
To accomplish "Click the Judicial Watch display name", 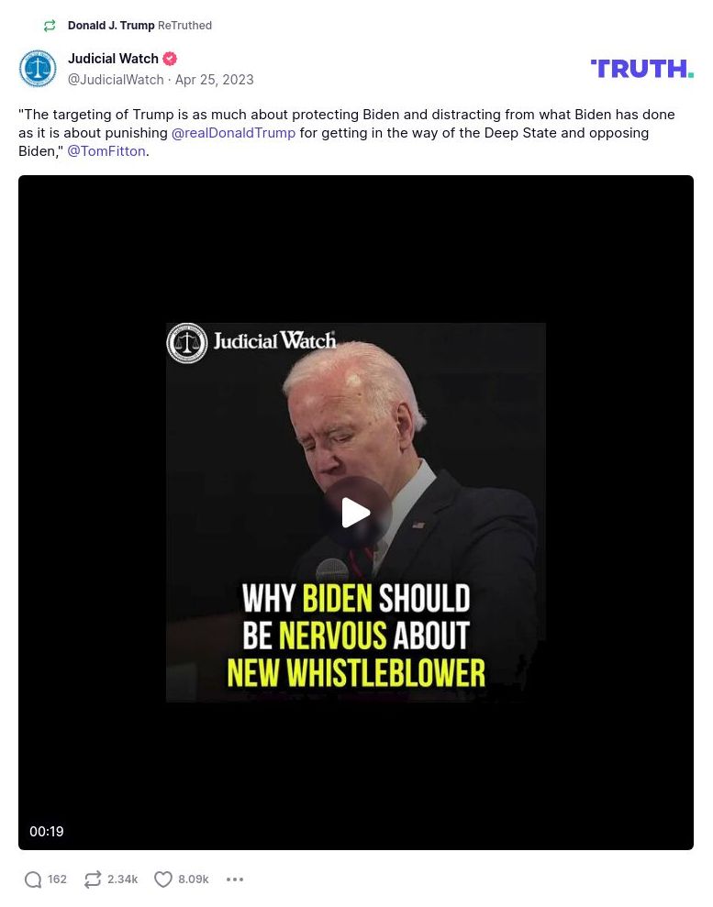I will [113, 59].
